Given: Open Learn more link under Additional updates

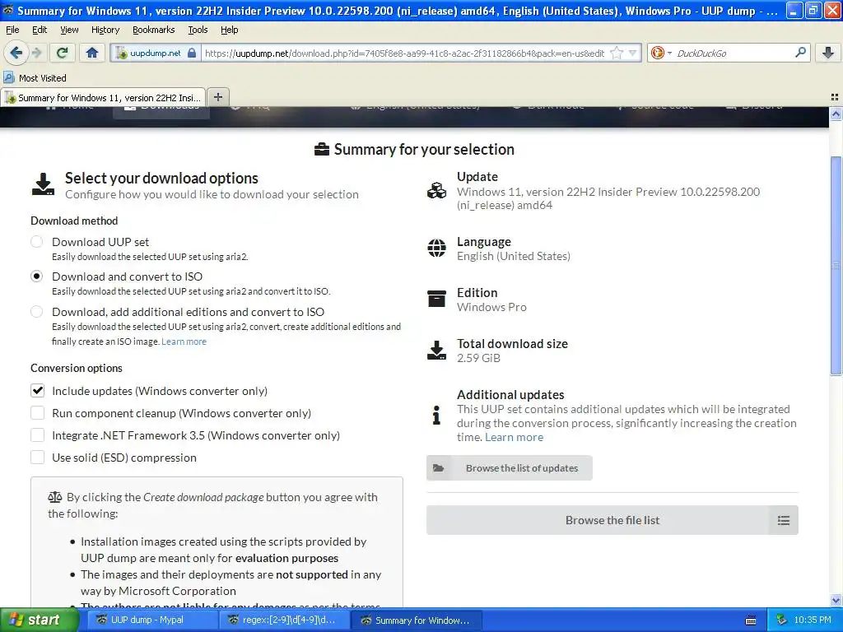Looking at the screenshot, I should tap(514, 437).
